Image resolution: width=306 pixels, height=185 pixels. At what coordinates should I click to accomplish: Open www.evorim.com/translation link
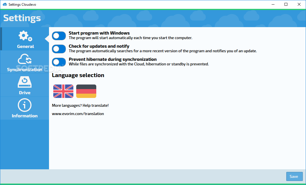click(x=78, y=114)
